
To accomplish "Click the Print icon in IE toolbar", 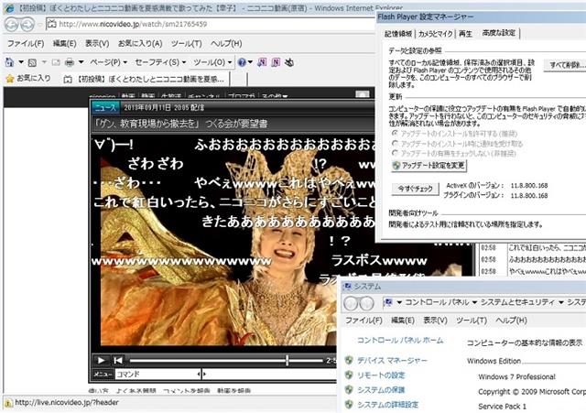I will 70,62.
